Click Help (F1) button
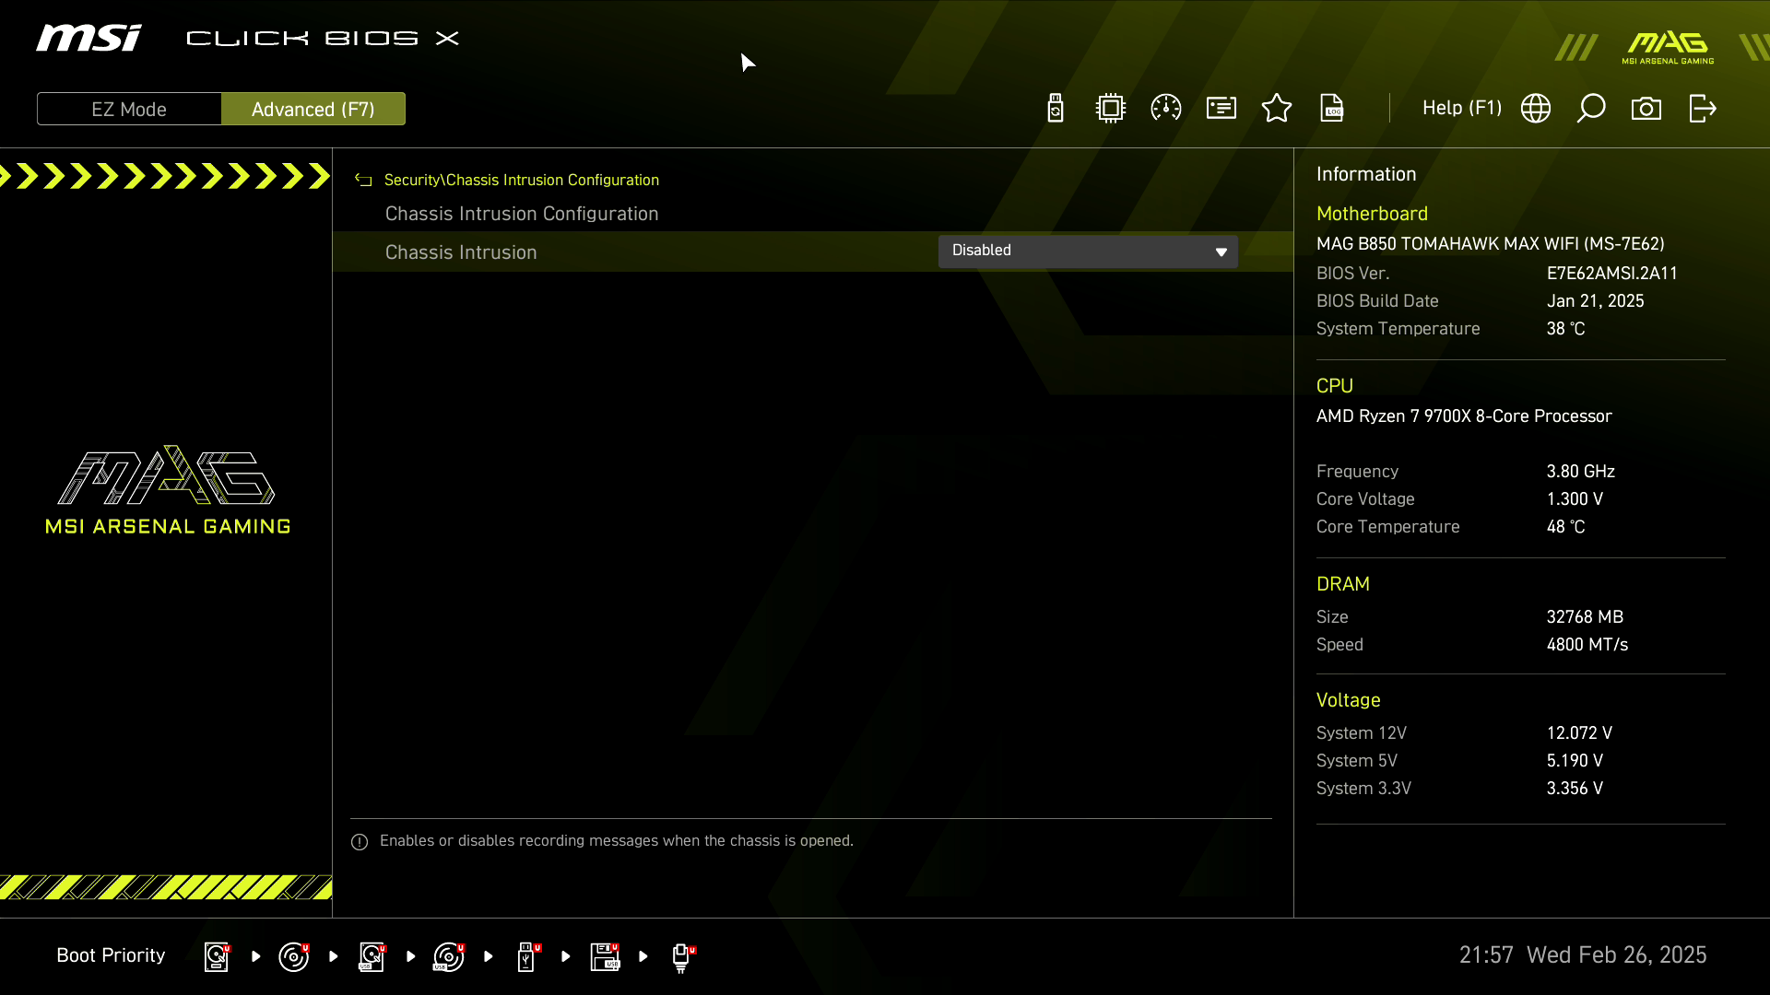This screenshot has width=1770, height=995. click(1462, 109)
